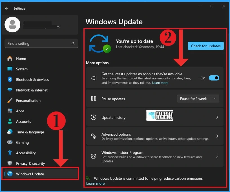Select Apps in the sidebar
This screenshot has height=192, width=230.
41,111
